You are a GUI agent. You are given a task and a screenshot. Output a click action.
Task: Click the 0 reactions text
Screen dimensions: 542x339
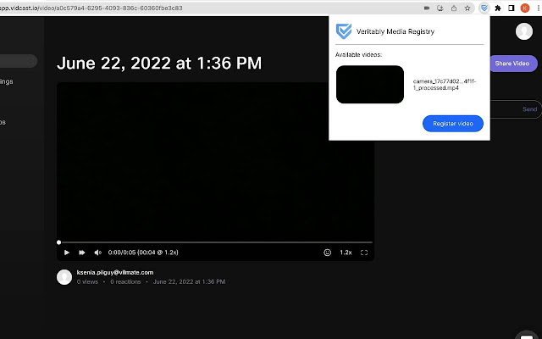125,282
